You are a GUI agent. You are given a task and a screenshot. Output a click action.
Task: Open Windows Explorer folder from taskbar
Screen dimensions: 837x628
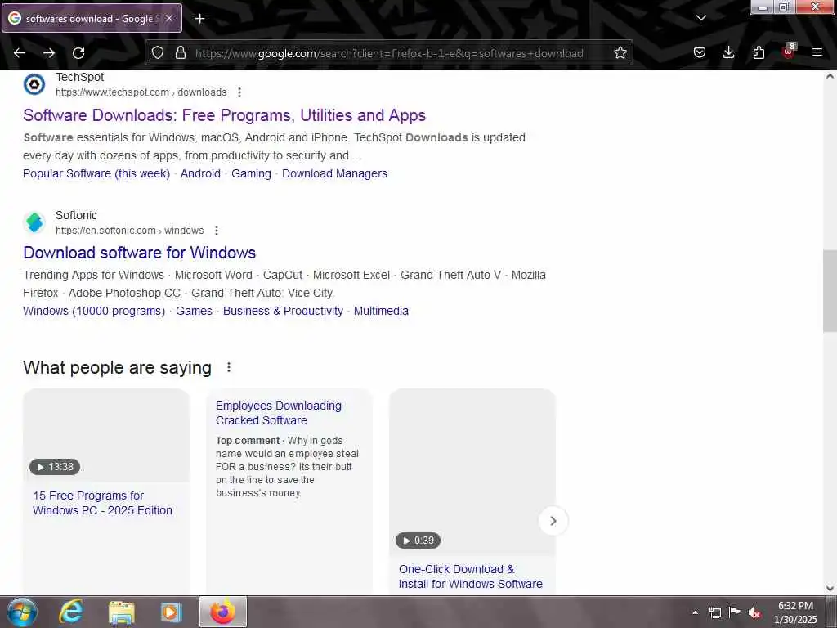pyautogui.click(x=122, y=612)
